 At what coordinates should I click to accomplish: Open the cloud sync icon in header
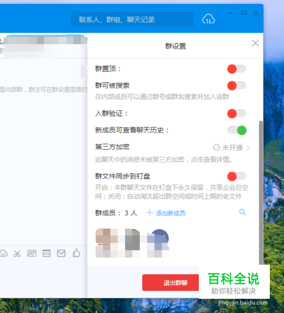208,19
